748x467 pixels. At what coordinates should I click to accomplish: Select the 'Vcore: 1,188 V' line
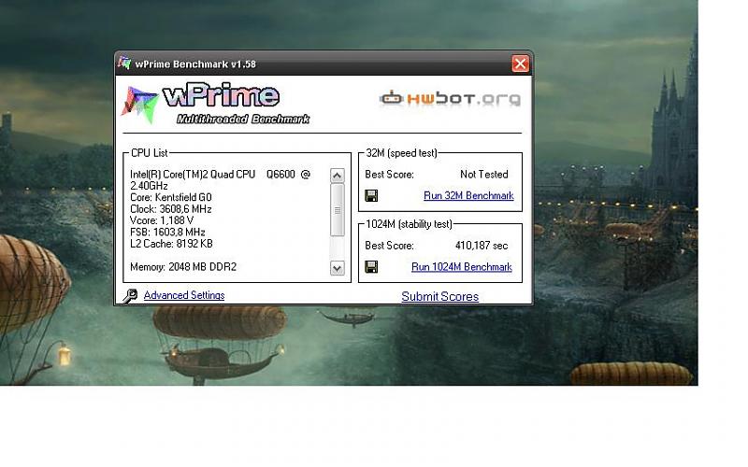(162, 220)
